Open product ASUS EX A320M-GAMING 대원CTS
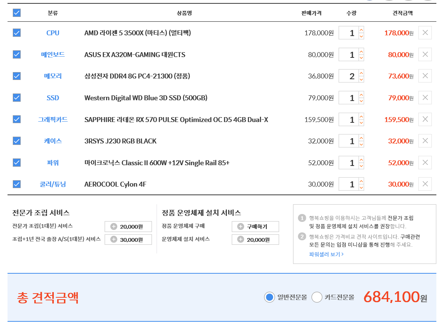The width and height of the screenshot is (439, 324). point(135,54)
